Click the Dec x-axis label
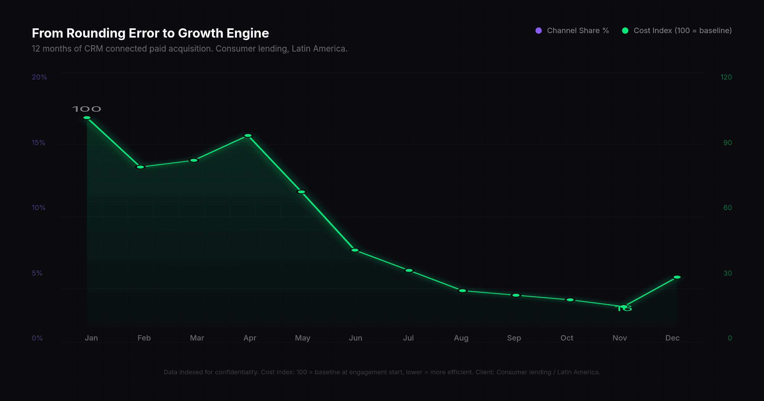The height and width of the screenshot is (401, 764). pyautogui.click(x=672, y=338)
